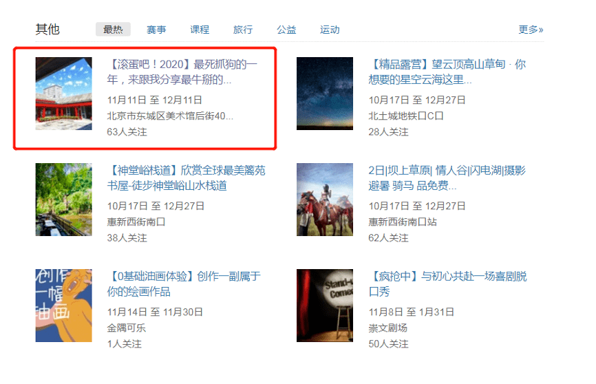Open the Stand-up Comedy stool thumbnail
The image size is (596, 384).
click(325, 306)
